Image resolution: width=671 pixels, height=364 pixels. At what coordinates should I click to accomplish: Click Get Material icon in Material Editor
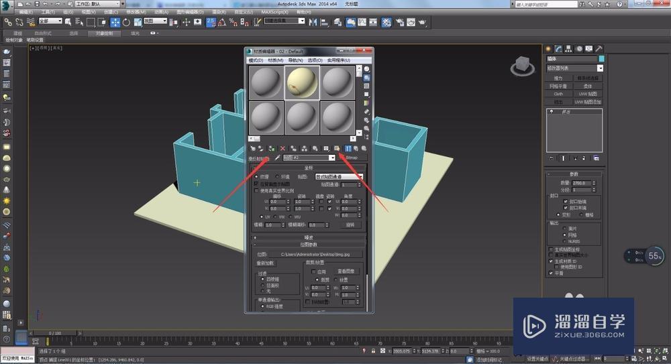pos(252,148)
